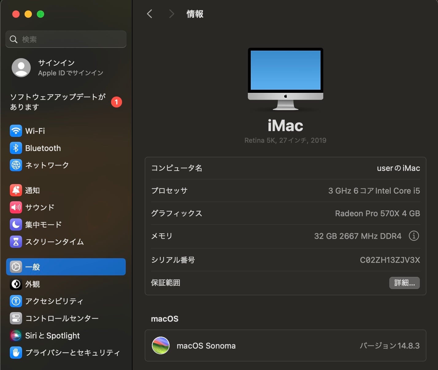
Task: Go back using the left chevron
Action: (150, 14)
